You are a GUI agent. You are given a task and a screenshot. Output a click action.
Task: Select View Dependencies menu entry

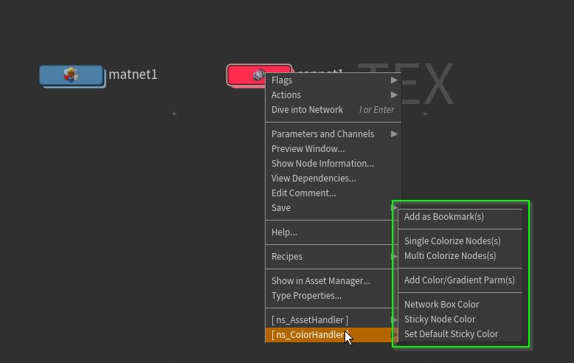(x=314, y=179)
